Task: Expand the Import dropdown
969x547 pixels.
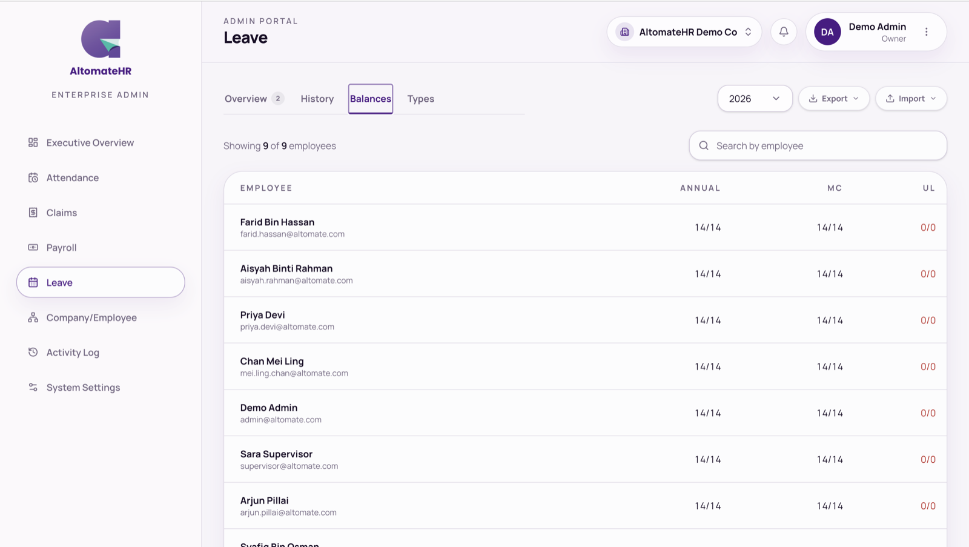Action: click(x=911, y=98)
